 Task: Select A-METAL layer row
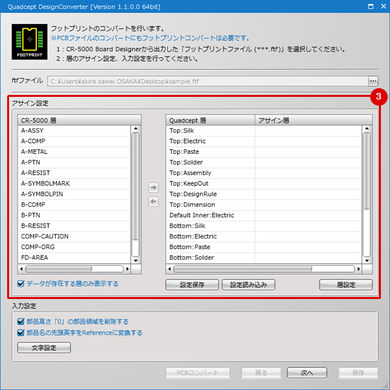tap(74, 151)
